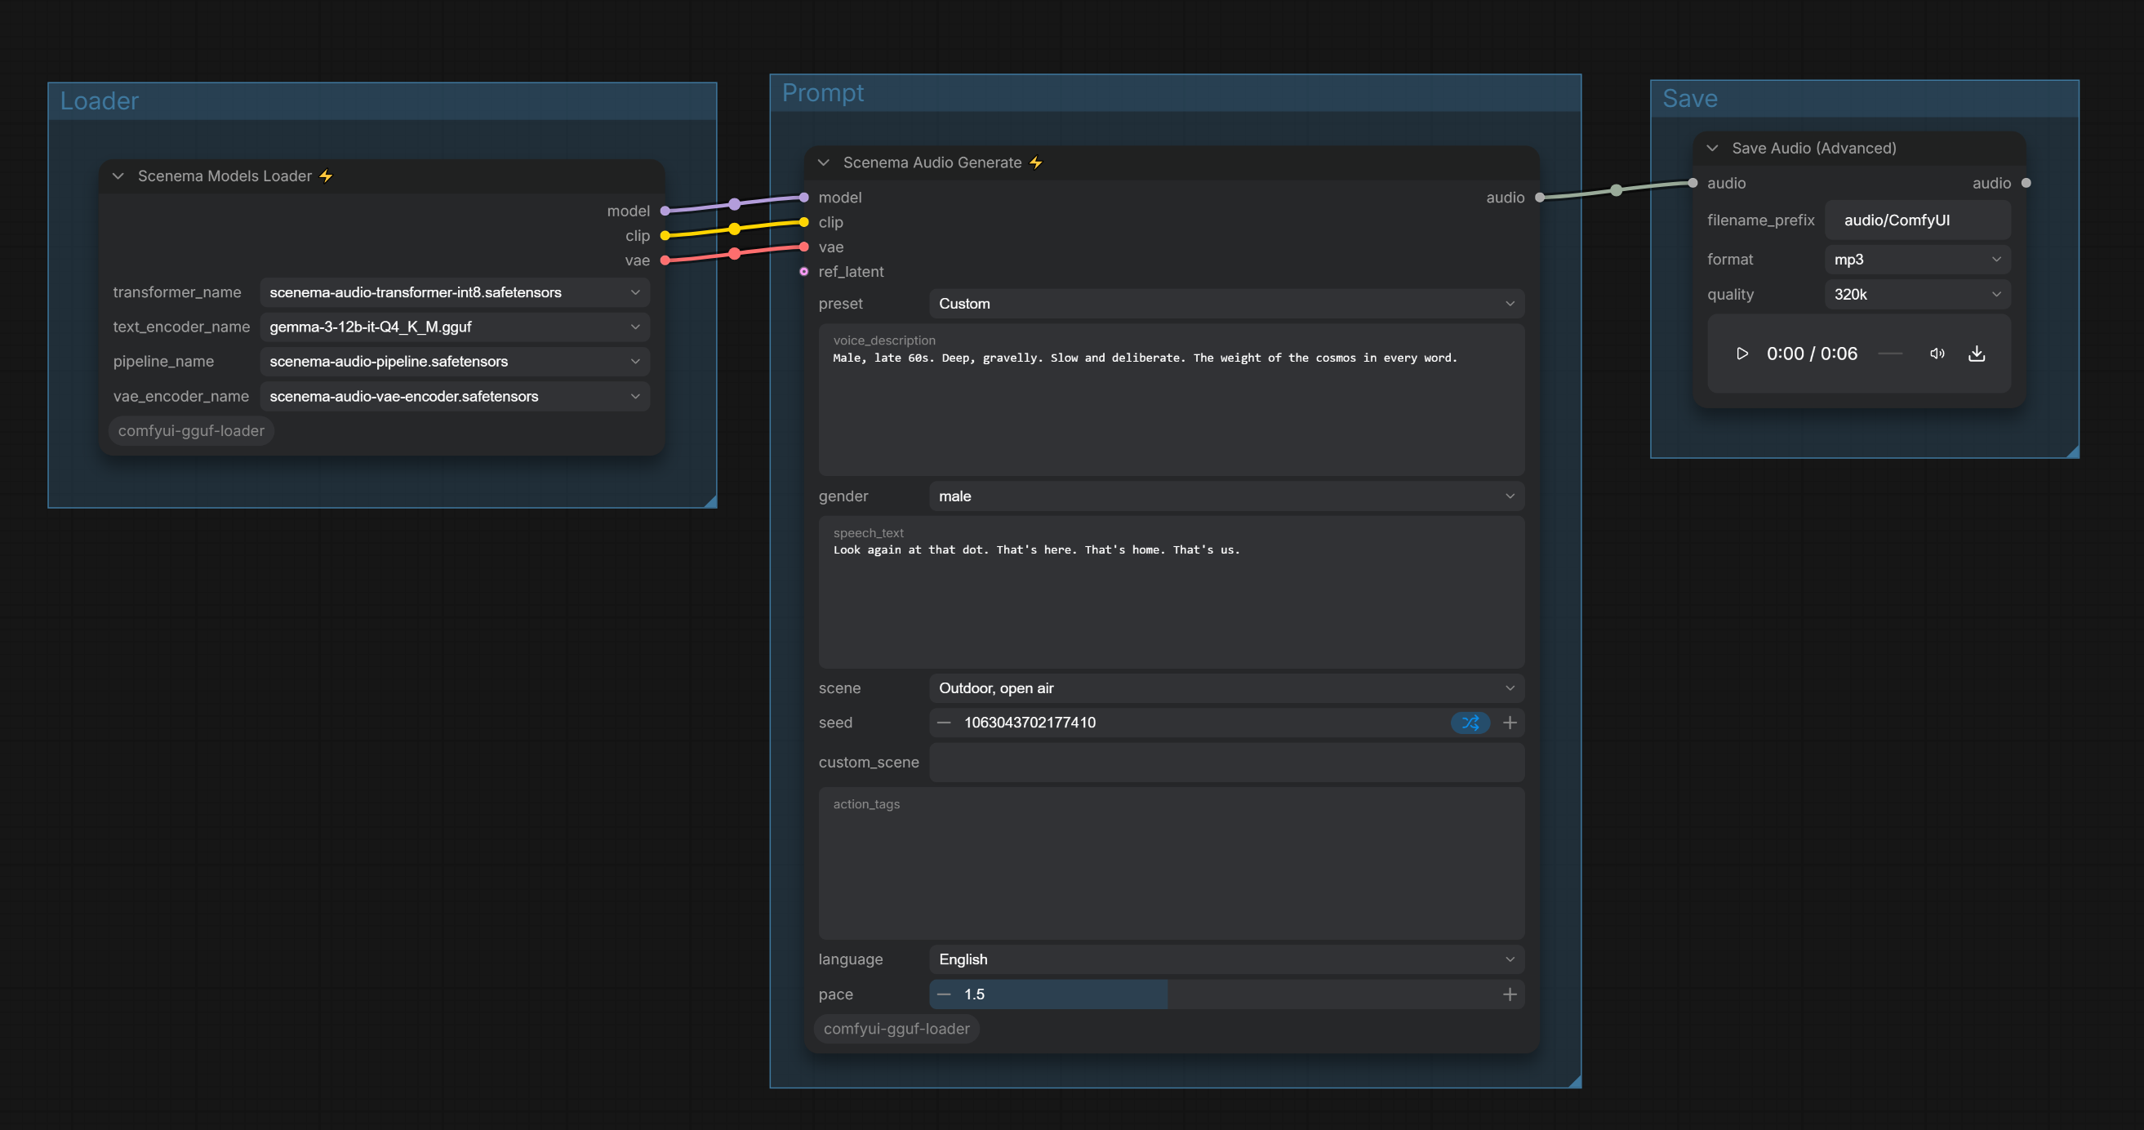The image size is (2144, 1130).
Task: Click the red vae link midpoint dot
Action: pos(734,254)
